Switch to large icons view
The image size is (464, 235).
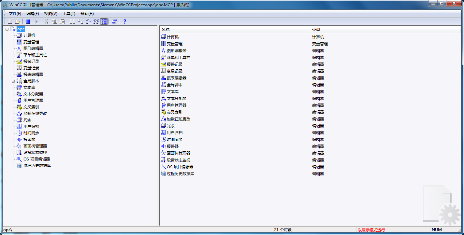pos(72,21)
